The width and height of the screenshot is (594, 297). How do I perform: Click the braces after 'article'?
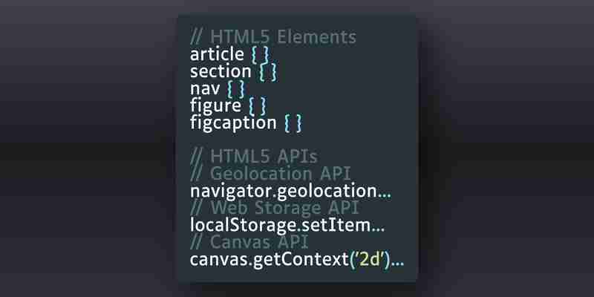point(261,55)
